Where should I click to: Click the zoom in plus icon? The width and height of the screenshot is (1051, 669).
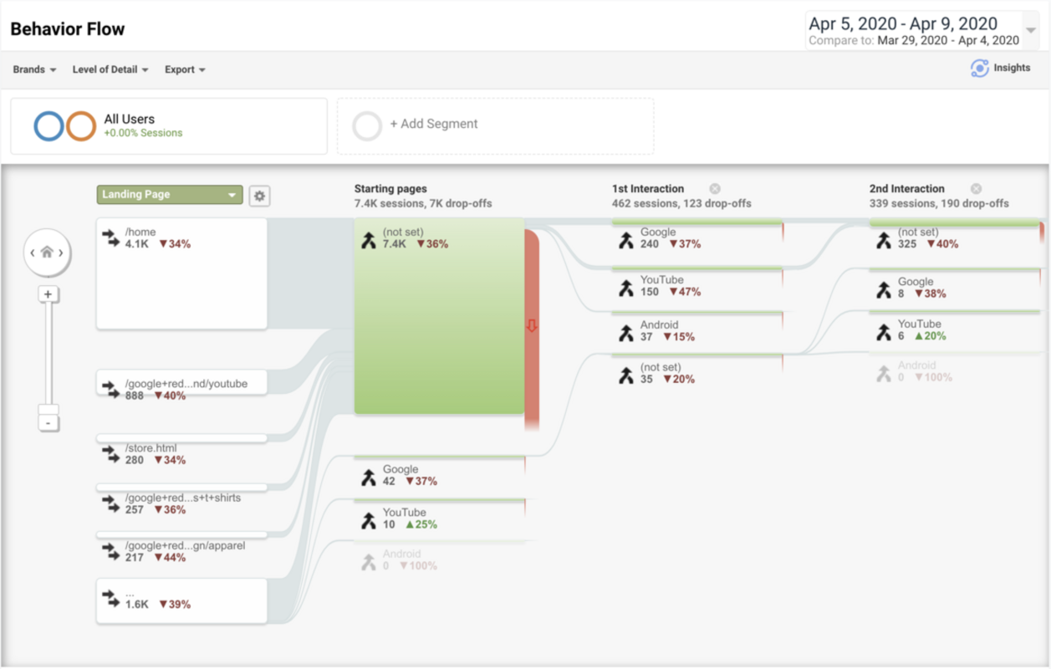[x=48, y=294]
